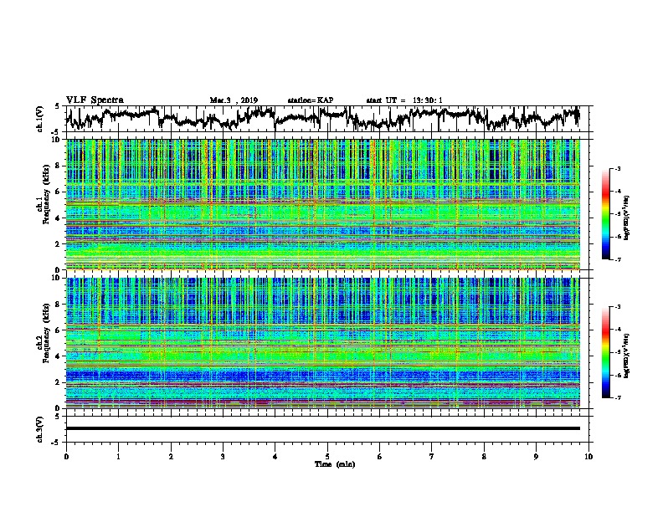663x512 pixels.
Task: Click the time axis tick label '5'
Action: point(327,457)
